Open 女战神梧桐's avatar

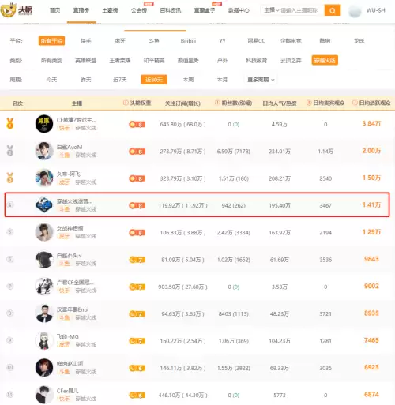tap(44, 232)
